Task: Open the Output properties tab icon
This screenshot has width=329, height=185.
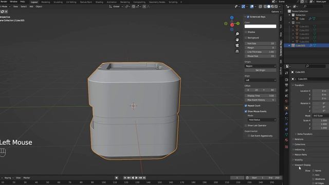Action: coord(286,85)
